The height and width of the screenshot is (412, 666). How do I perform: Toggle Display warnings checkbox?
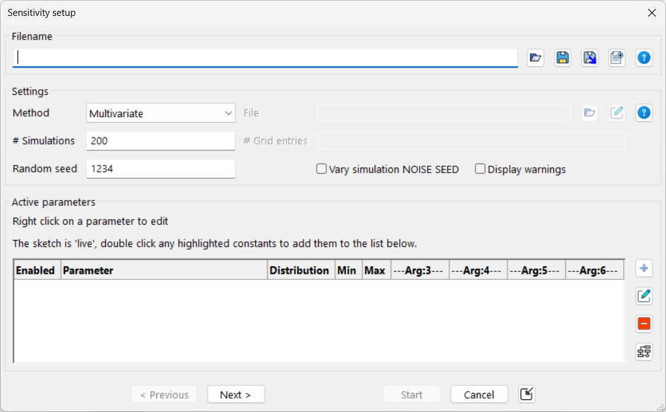(481, 169)
